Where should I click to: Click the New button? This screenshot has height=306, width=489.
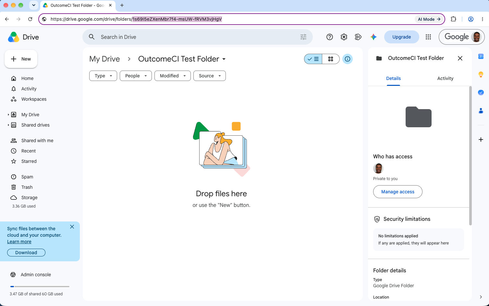click(21, 59)
